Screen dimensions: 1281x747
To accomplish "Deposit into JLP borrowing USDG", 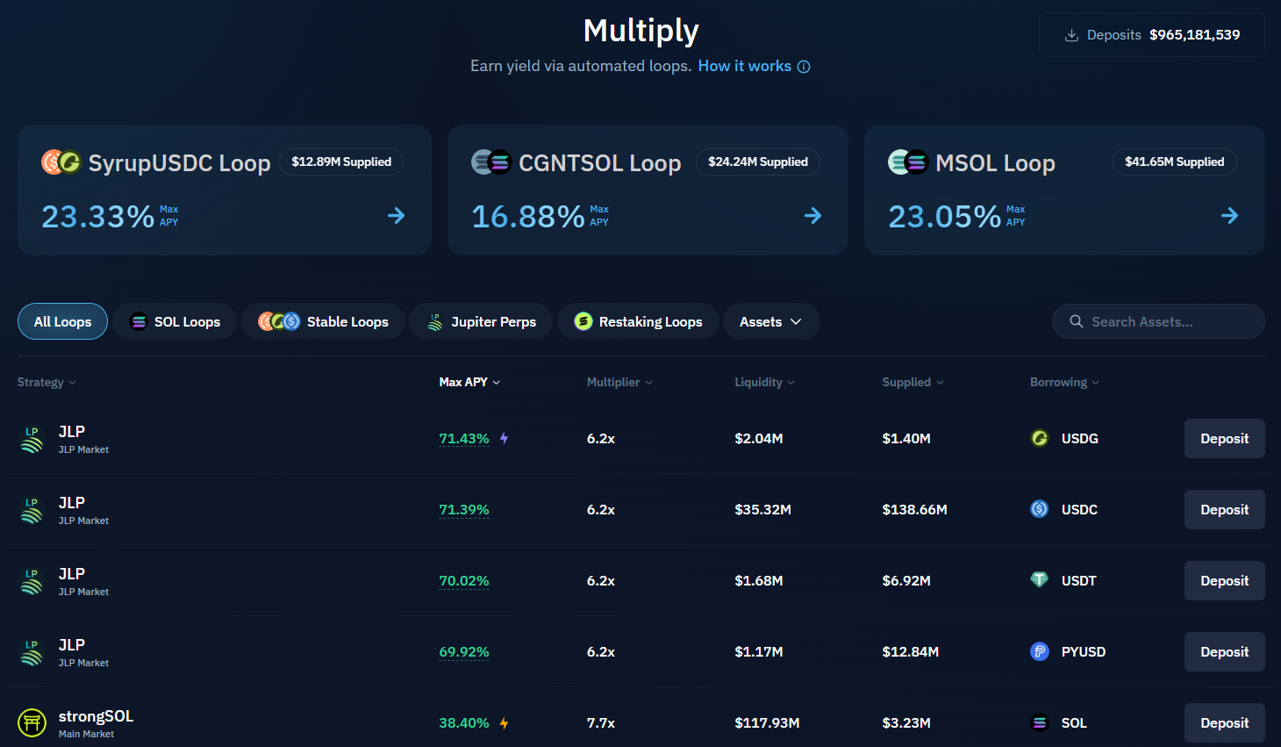I will pos(1225,439).
